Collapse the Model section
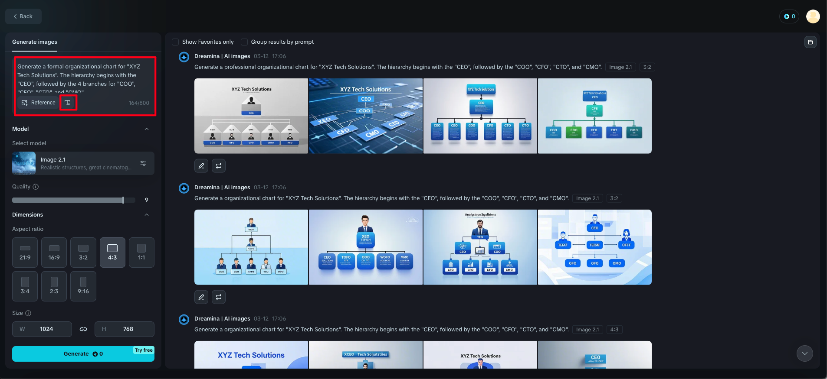Viewport: 827px width, 379px height. click(x=147, y=129)
